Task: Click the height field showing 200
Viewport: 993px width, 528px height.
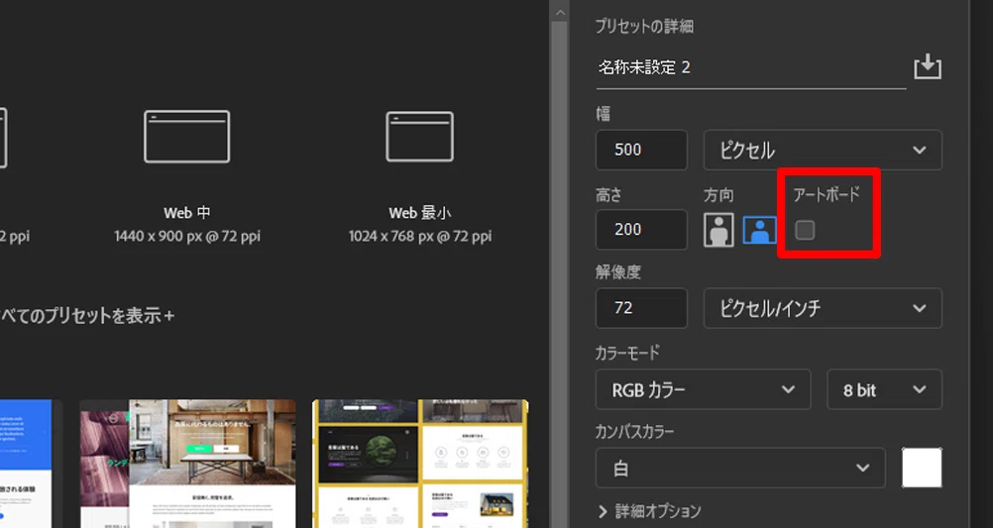Action: click(641, 229)
